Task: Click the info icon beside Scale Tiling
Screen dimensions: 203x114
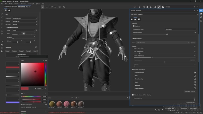Action: pos(37,30)
